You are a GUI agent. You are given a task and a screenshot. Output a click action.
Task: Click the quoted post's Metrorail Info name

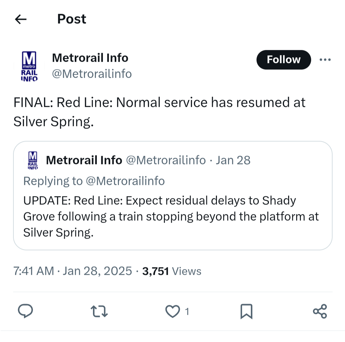tap(84, 160)
